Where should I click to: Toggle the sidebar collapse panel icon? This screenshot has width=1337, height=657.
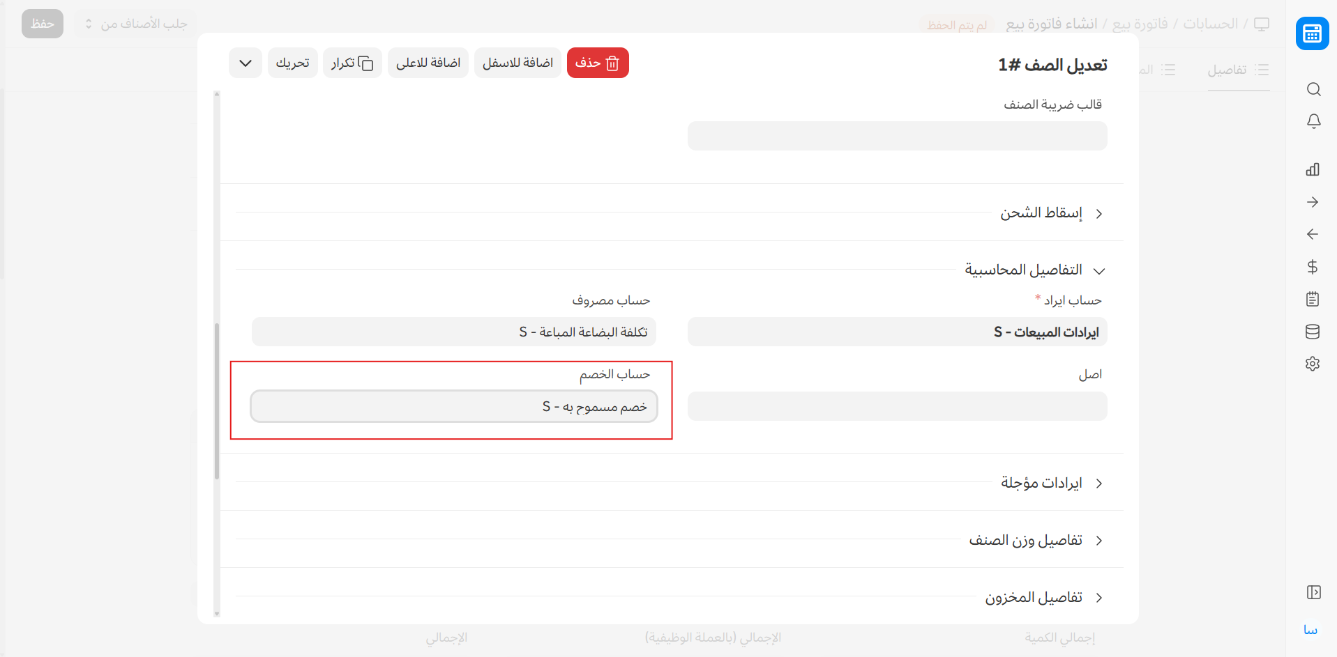pyautogui.click(x=1313, y=592)
